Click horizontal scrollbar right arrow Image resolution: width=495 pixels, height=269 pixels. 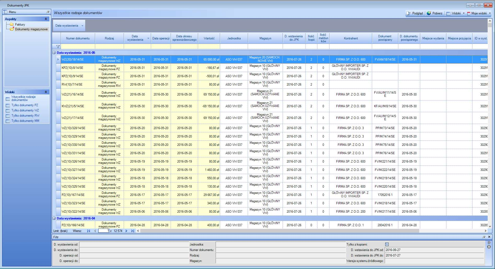486,231
